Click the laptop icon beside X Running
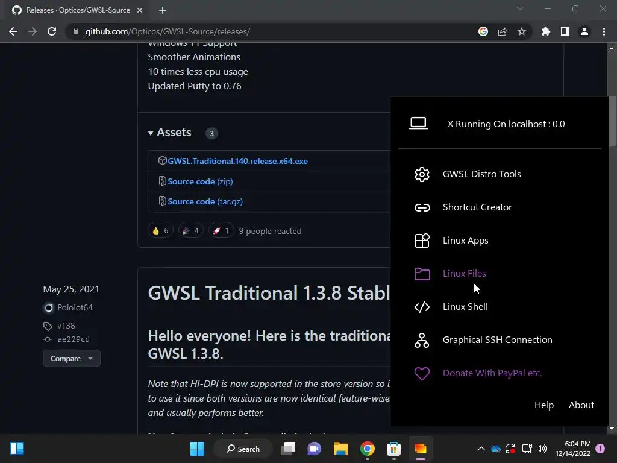617x463 pixels. [x=418, y=124]
